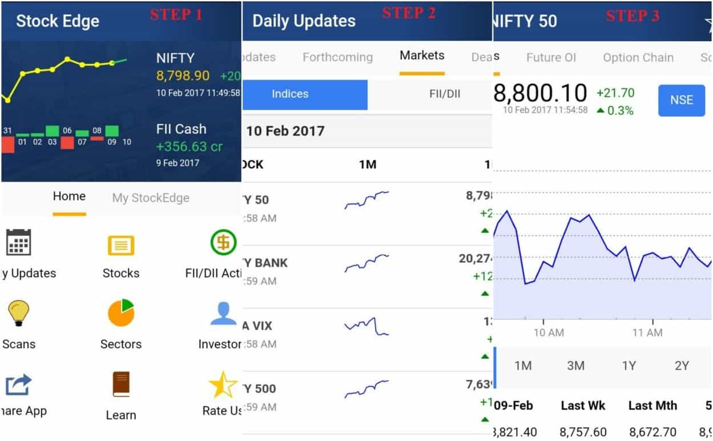Tap the NIFTY BANK row sparkline
713x441 pixels.
coord(366,263)
